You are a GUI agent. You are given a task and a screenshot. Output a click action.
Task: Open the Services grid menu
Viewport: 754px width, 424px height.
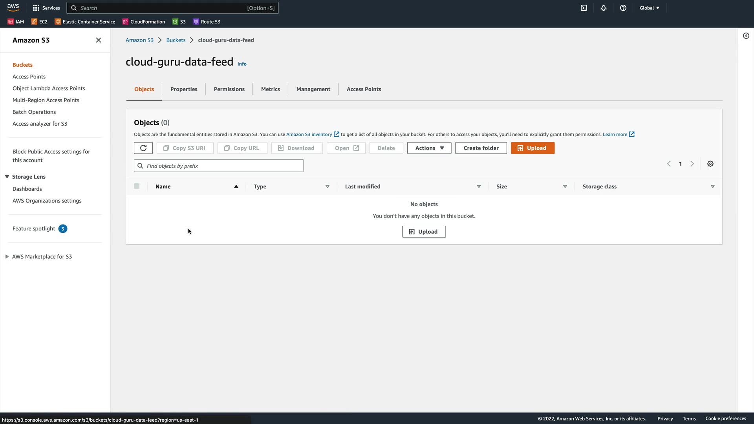click(46, 8)
